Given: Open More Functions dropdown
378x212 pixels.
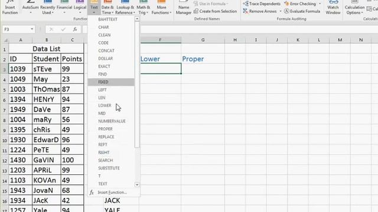Looking at the screenshot, I should coord(161,8).
